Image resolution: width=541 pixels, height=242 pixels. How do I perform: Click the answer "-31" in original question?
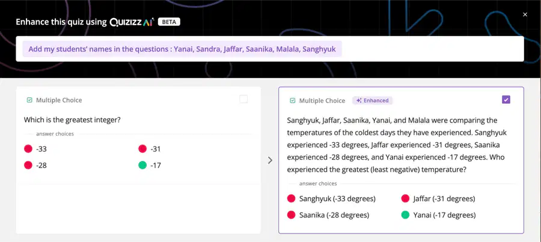pyautogui.click(x=156, y=149)
